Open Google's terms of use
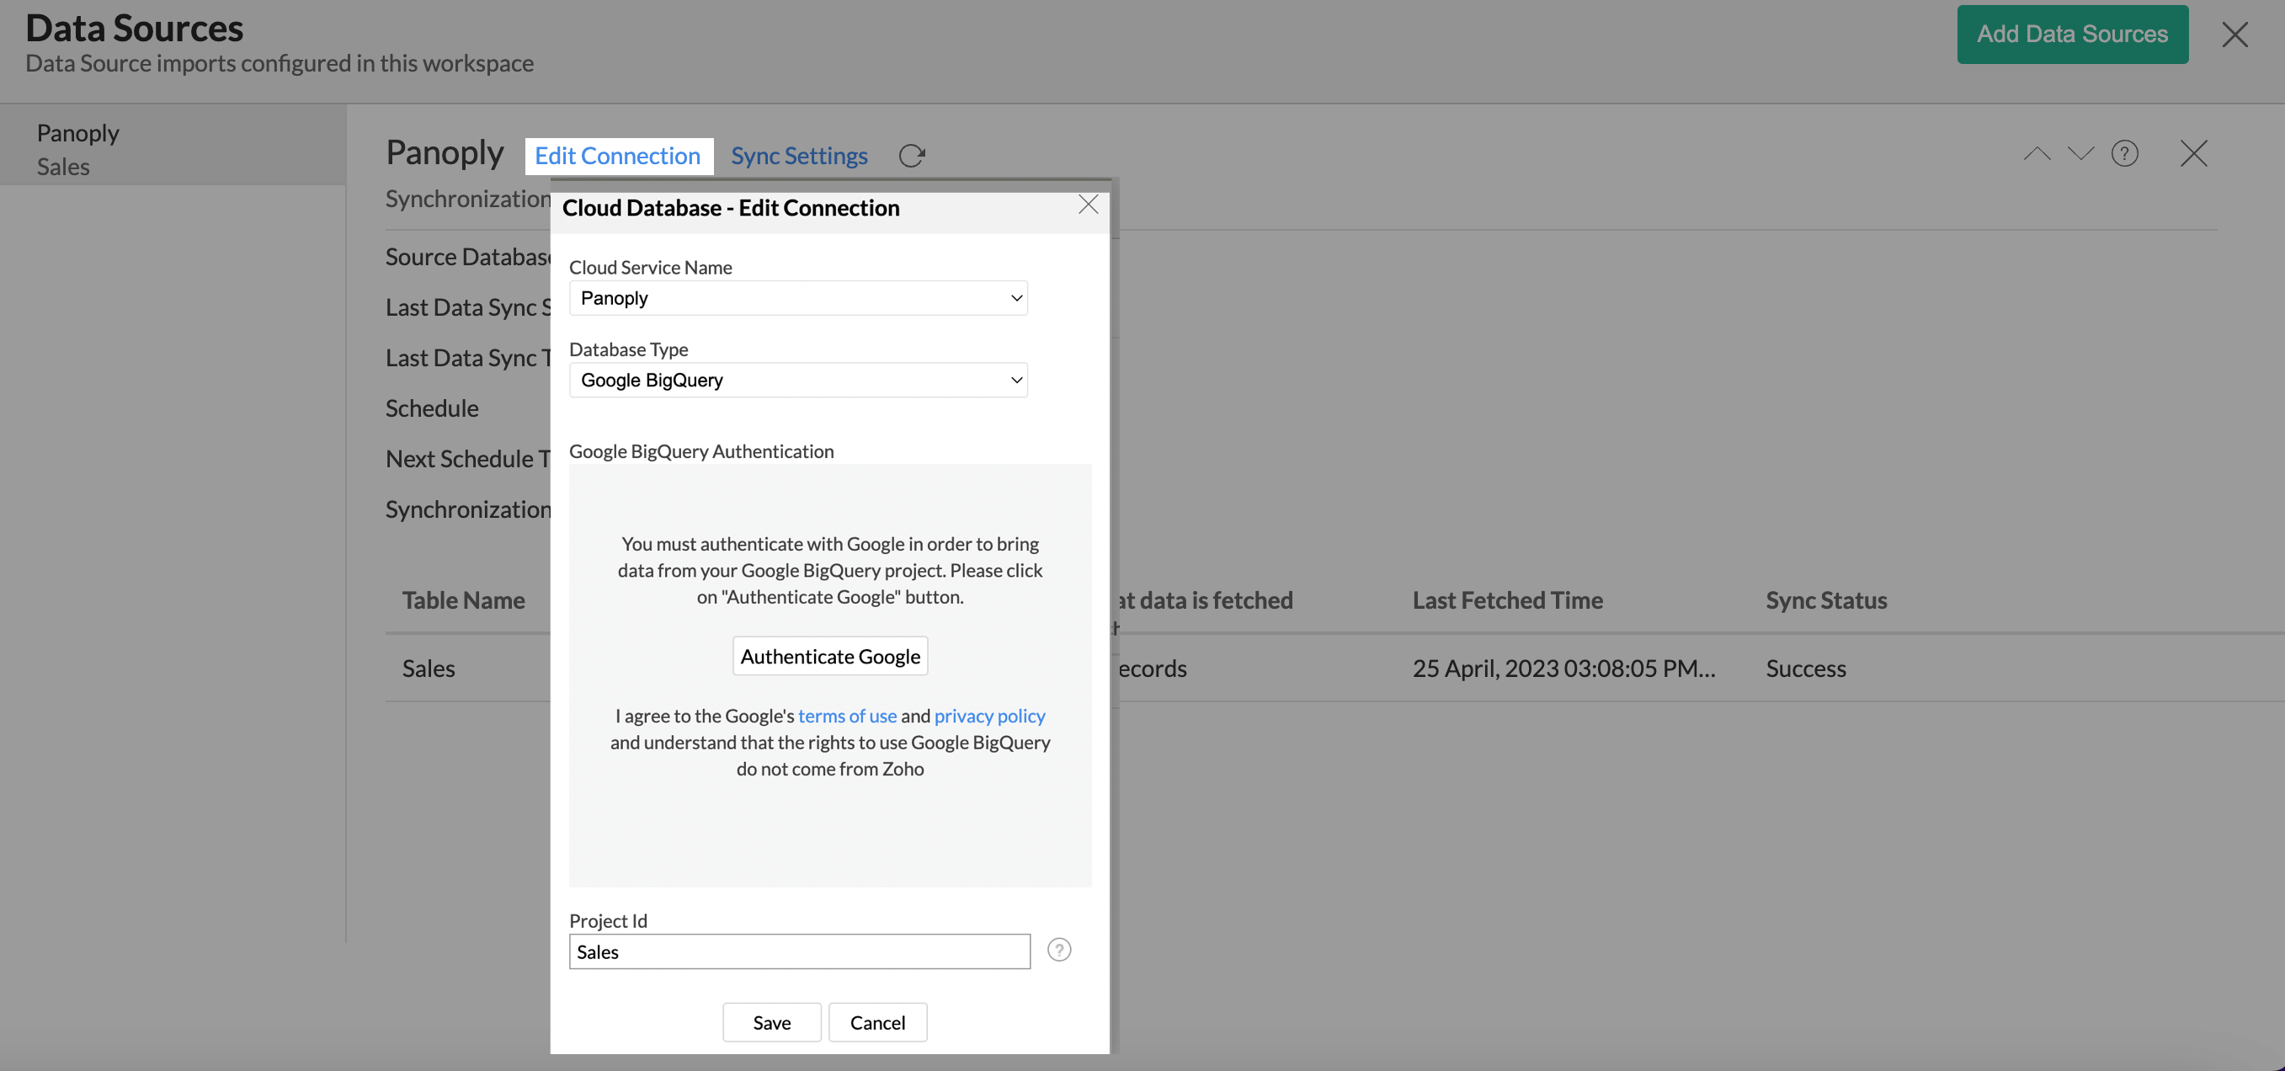This screenshot has width=2285, height=1071. pyautogui.click(x=847, y=715)
